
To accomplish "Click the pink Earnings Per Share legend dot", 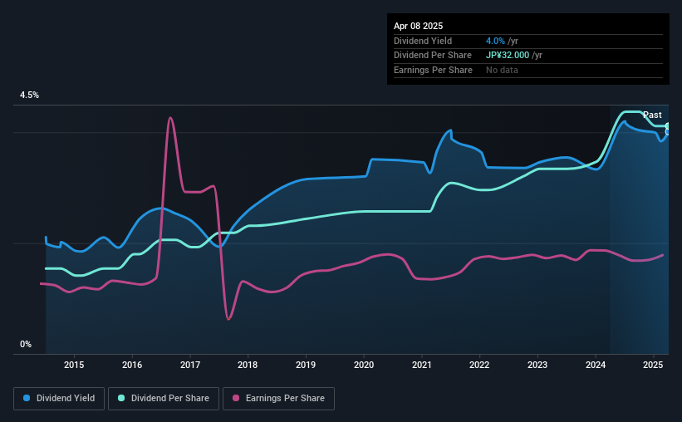I will tap(236, 398).
